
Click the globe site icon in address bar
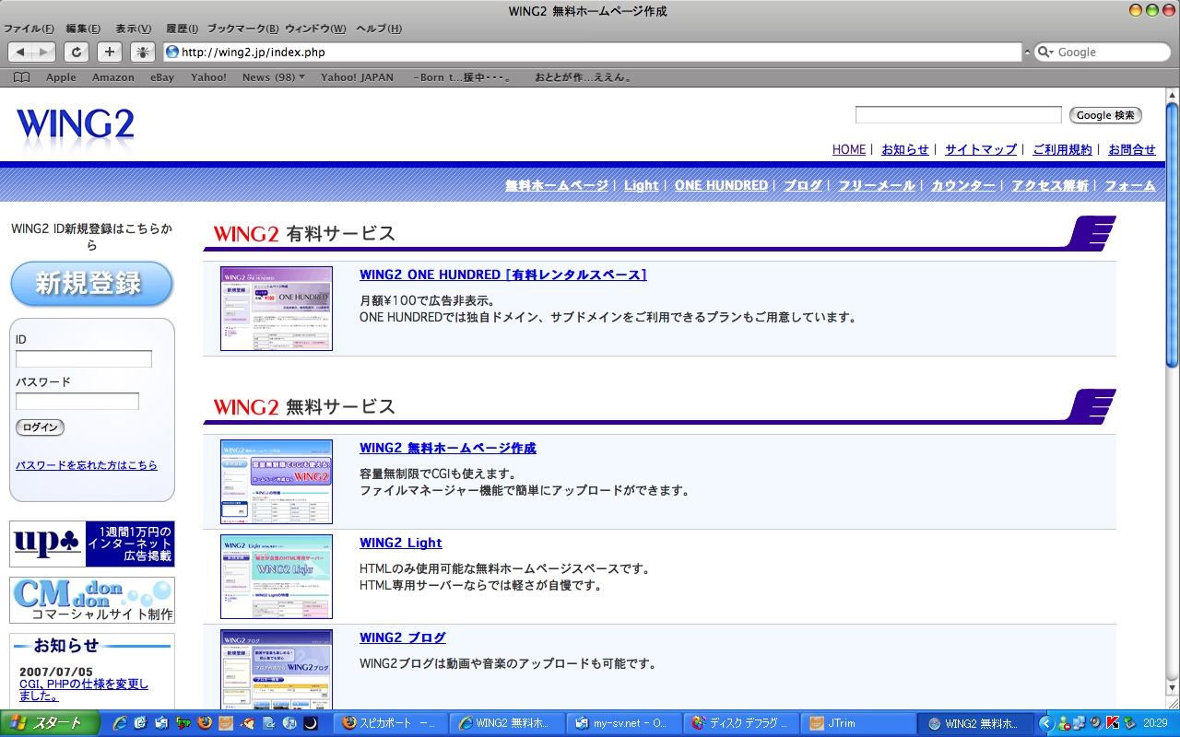point(171,53)
